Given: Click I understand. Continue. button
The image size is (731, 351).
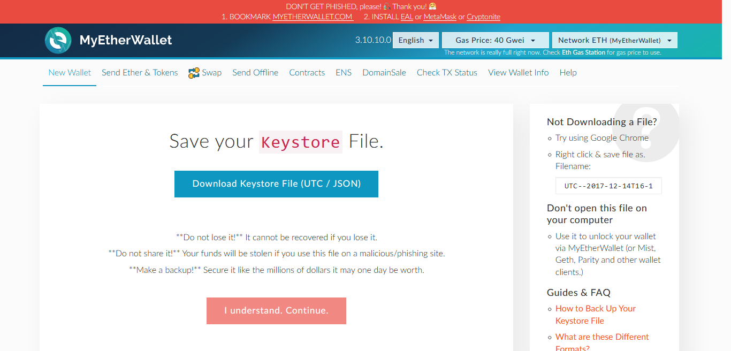Looking at the screenshot, I should 276,311.
